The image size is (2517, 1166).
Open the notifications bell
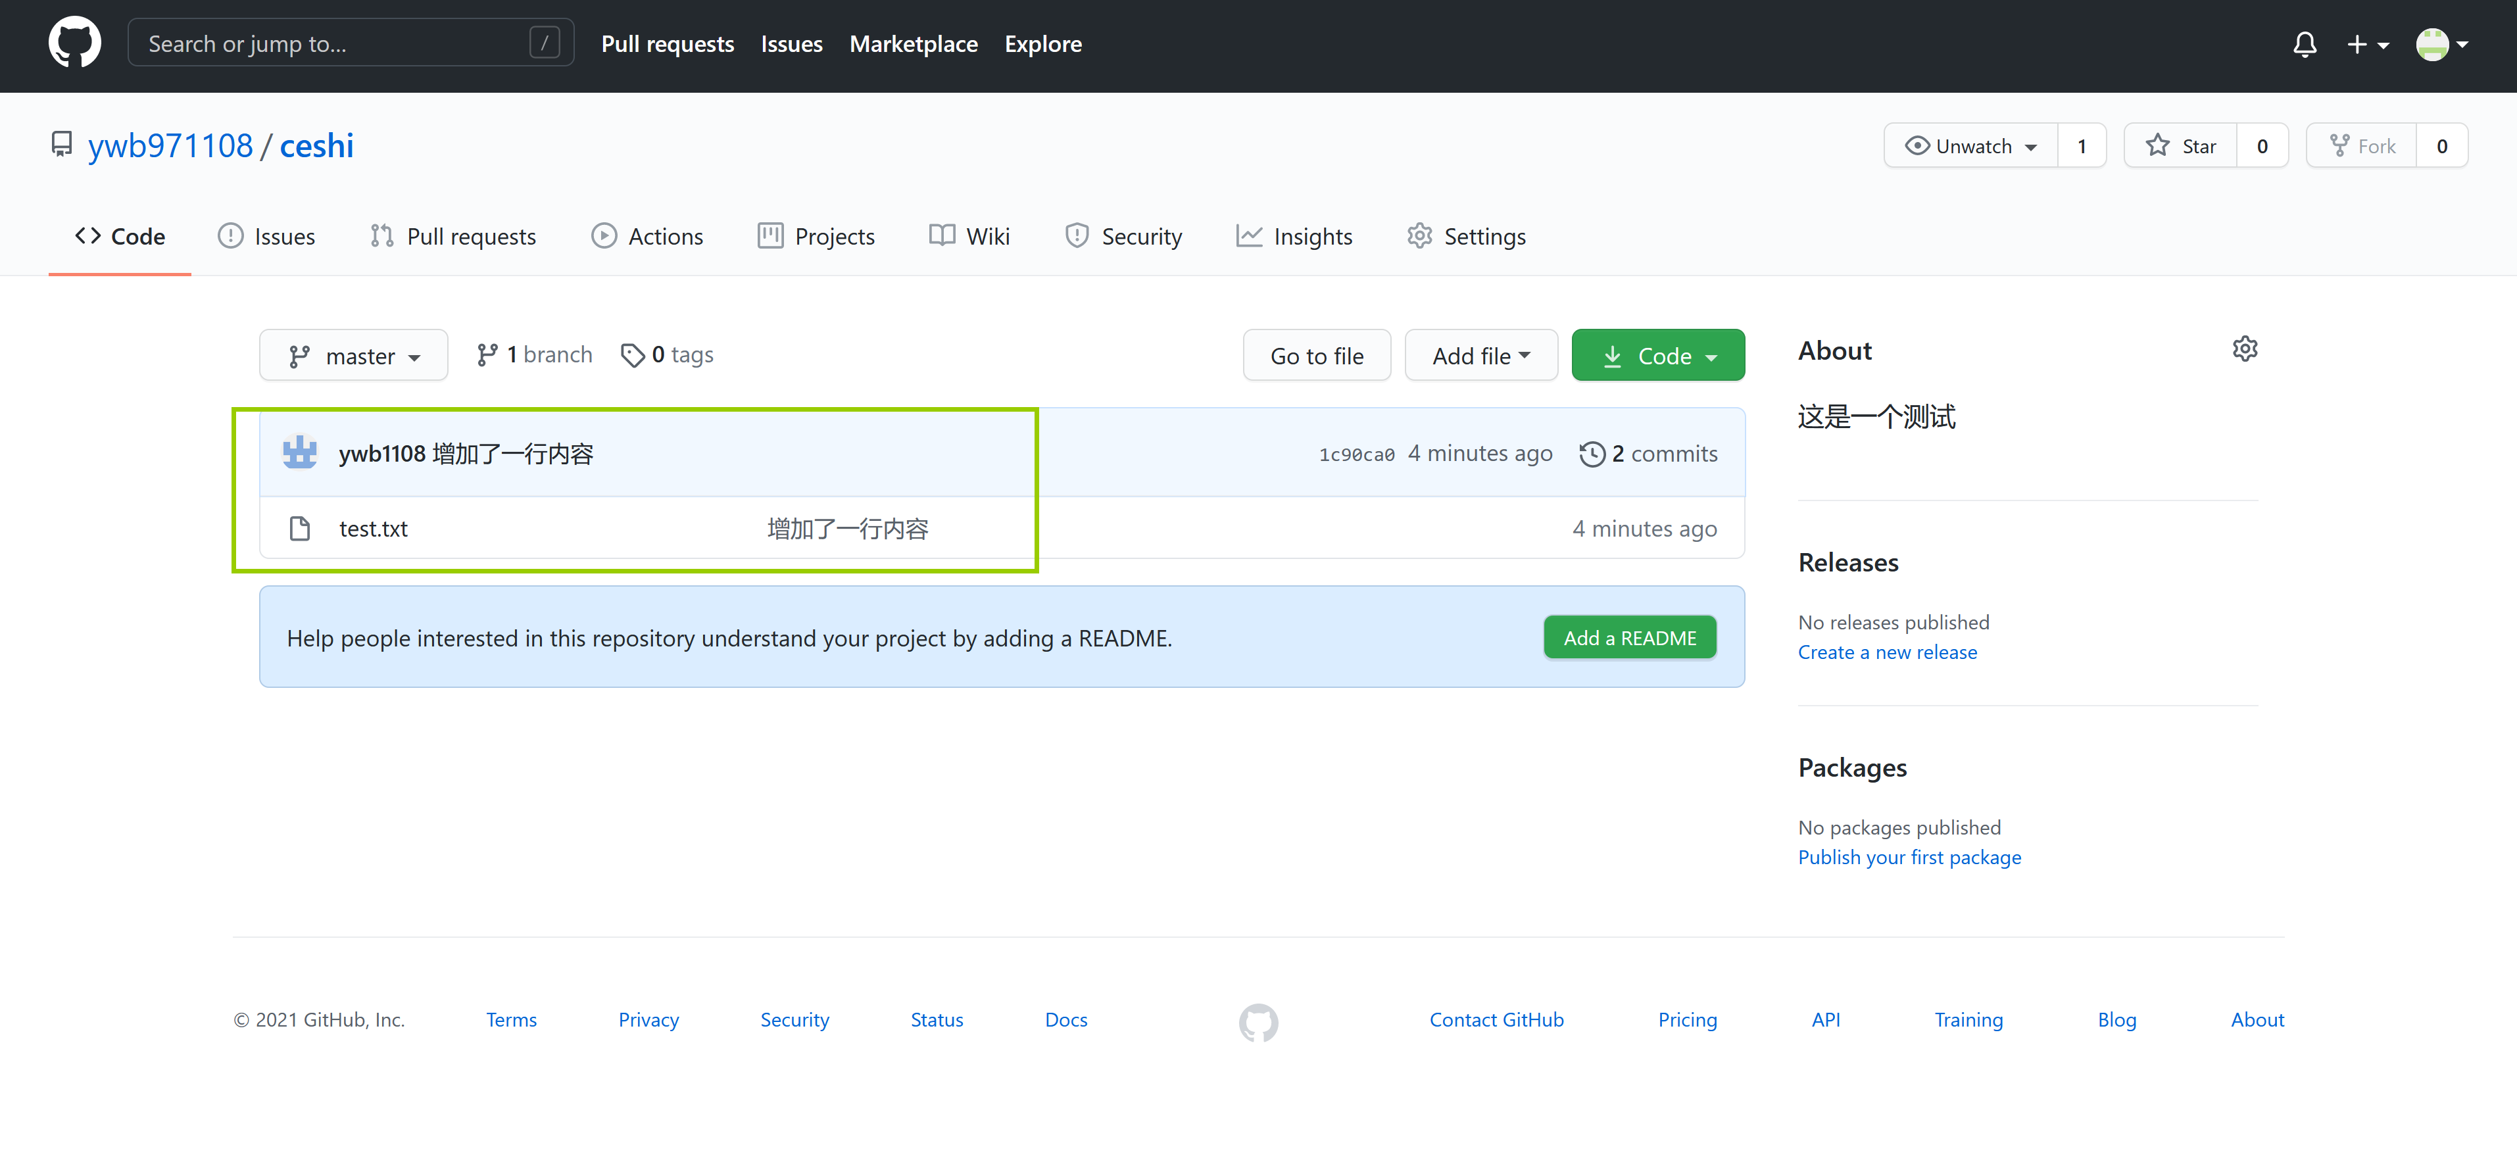tap(2304, 44)
